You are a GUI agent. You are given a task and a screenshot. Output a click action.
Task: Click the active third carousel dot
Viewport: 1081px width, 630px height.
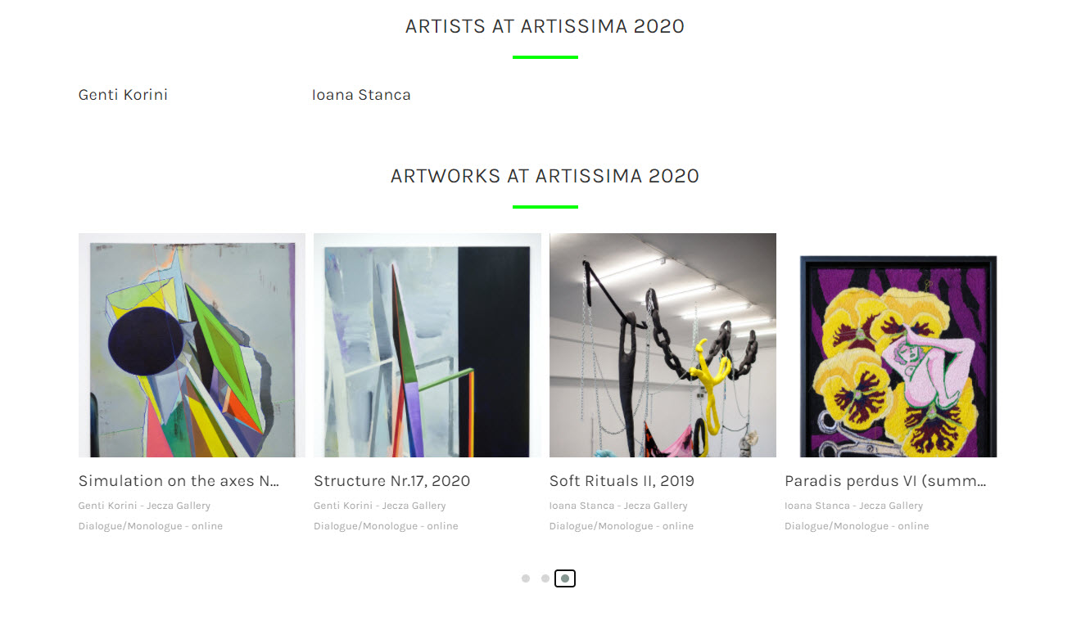[x=565, y=578]
